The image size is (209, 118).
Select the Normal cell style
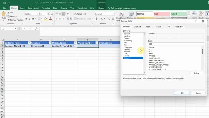pos(145,14)
